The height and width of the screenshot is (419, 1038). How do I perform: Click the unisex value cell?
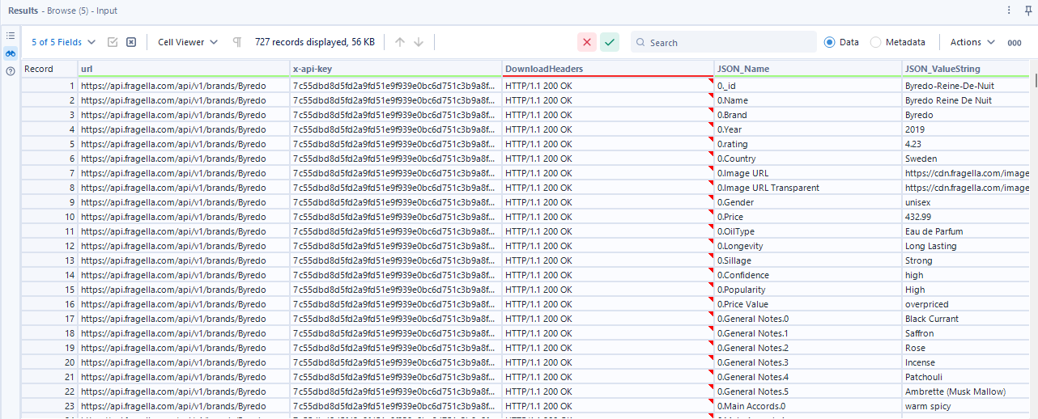(966, 202)
